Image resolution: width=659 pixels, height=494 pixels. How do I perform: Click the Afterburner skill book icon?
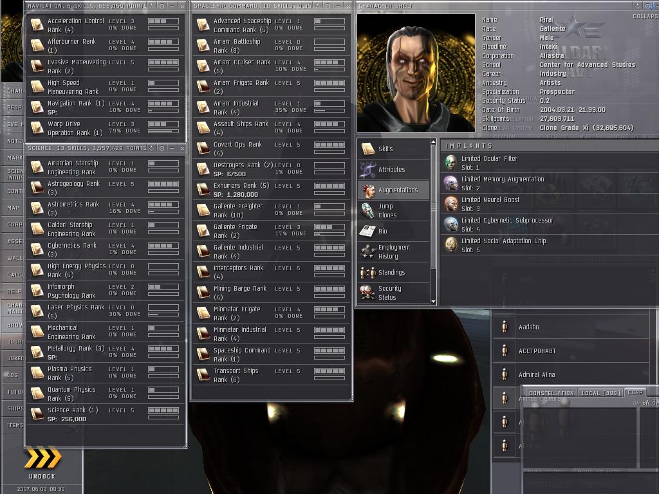[37, 46]
